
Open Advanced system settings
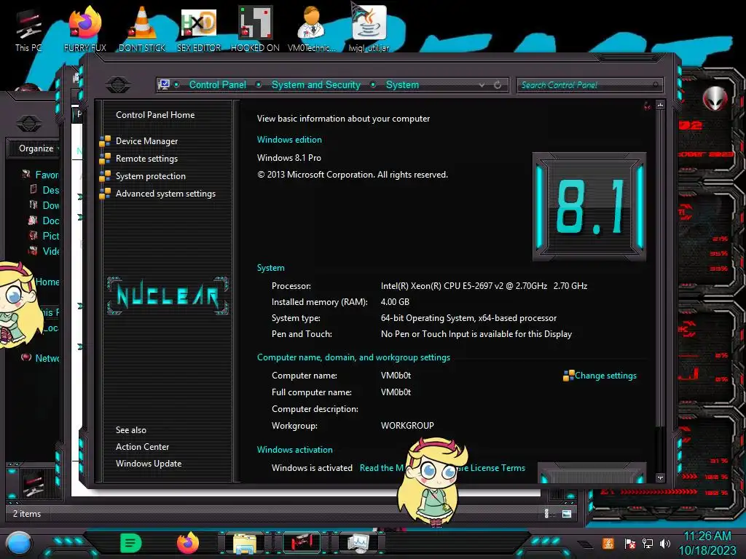165,194
